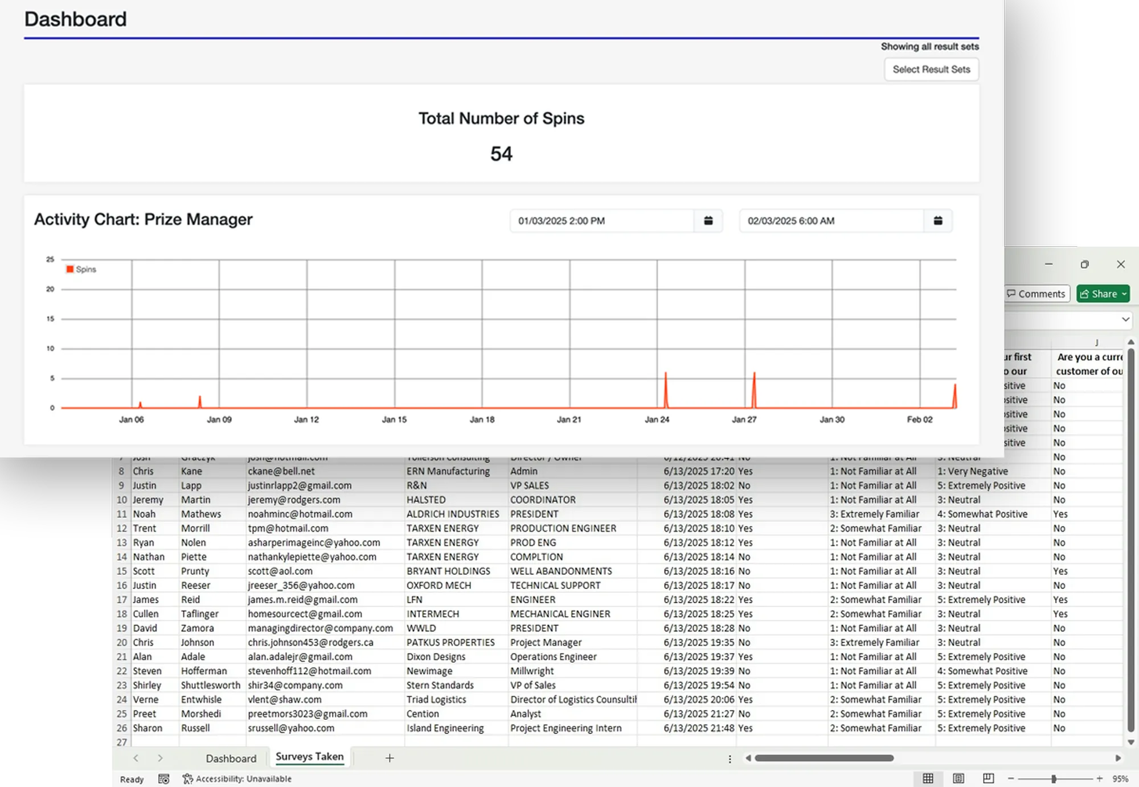The width and height of the screenshot is (1139, 787).
Task: Click the Select Result Sets button
Action: coord(931,69)
